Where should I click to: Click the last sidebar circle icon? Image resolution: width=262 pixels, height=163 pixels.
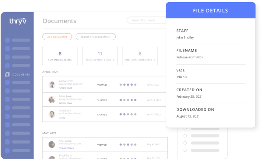7,150
